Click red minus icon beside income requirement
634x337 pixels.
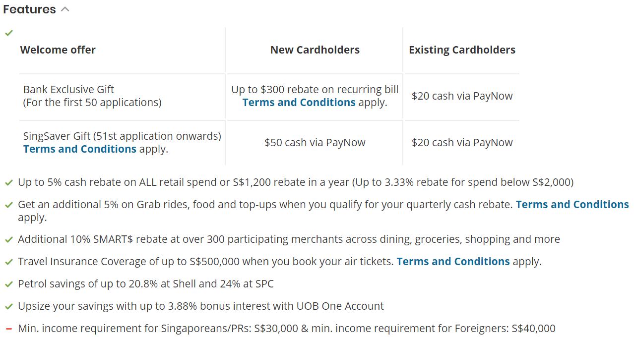[x=8, y=329]
